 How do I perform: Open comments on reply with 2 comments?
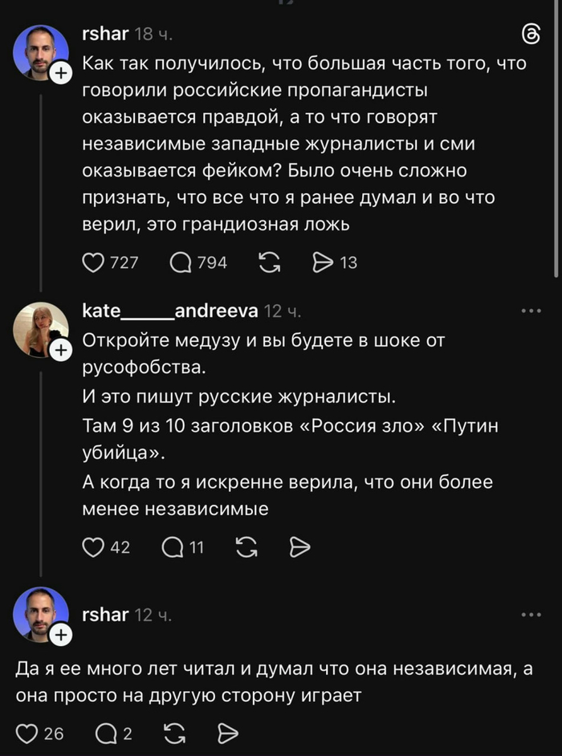[x=105, y=734]
